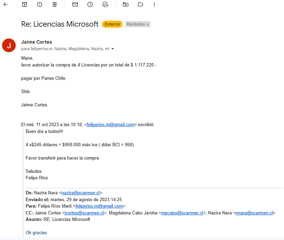Viewport: 284px width, 240px height.
Task: Click sender name Jaime Cortes in header
Action: pyautogui.click(x=37, y=42)
